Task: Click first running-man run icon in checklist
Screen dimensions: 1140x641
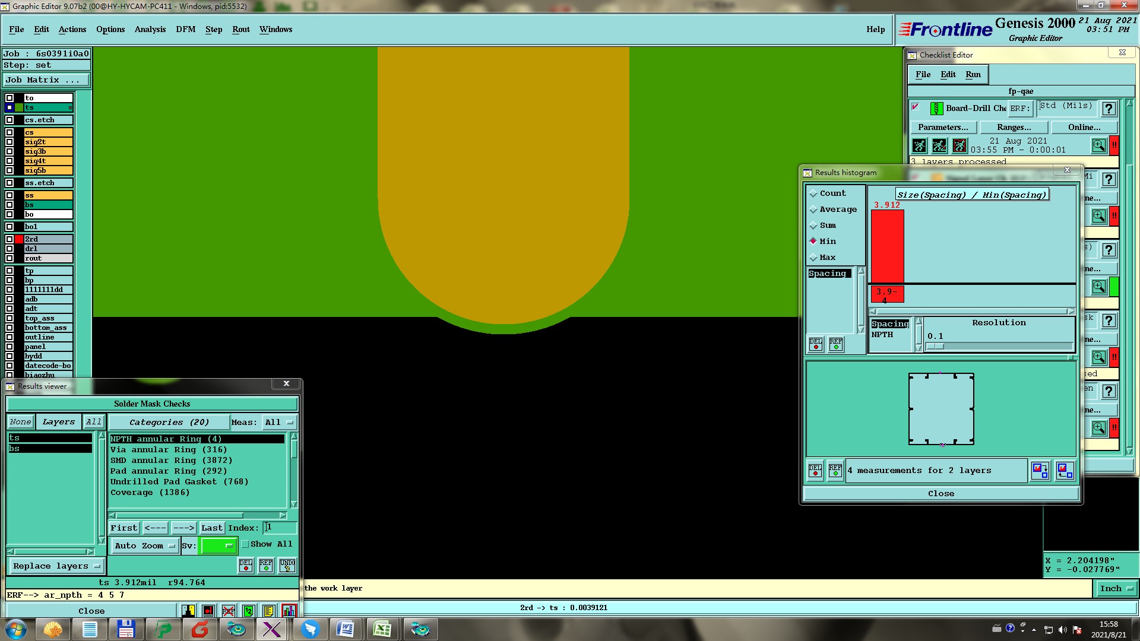Action: point(919,145)
